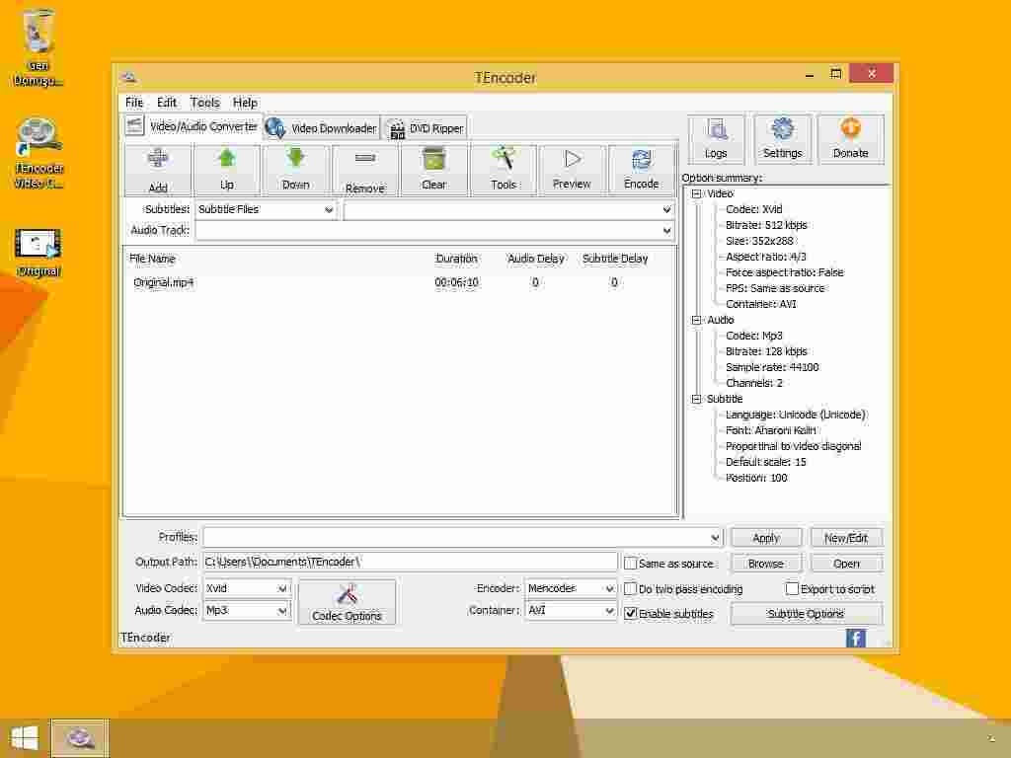Open the subtitle path dropdown next to Subtitle Files
Image resolution: width=1011 pixels, height=758 pixels.
tap(508, 209)
